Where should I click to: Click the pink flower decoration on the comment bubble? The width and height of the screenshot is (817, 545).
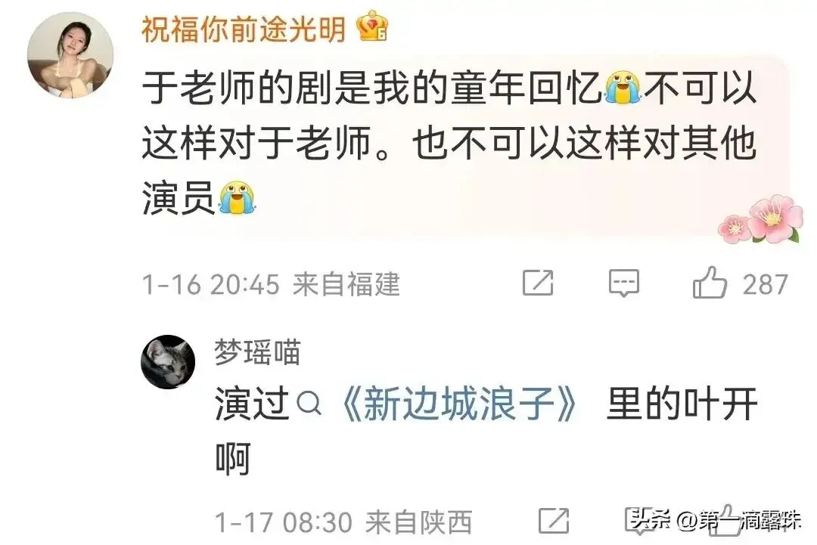(x=761, y=218)
